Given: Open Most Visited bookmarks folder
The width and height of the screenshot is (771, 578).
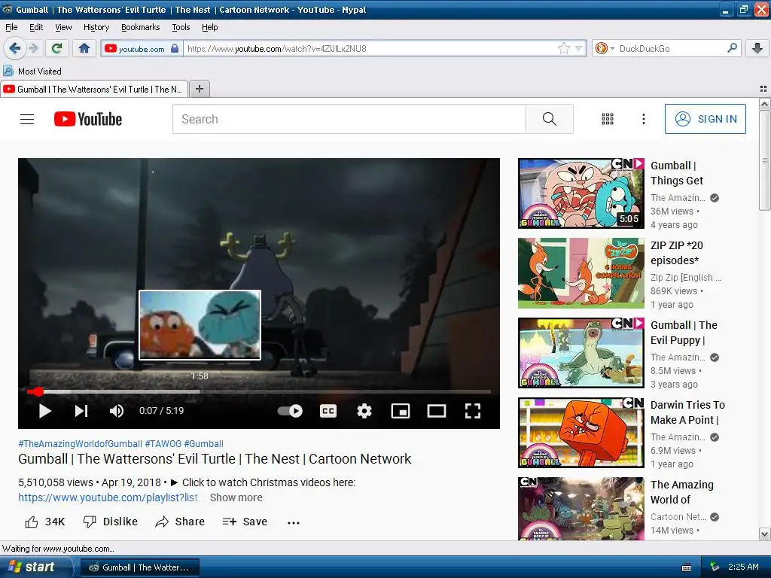Looking at the screenshot, I should pyautogui.click(x=32, y=71).
